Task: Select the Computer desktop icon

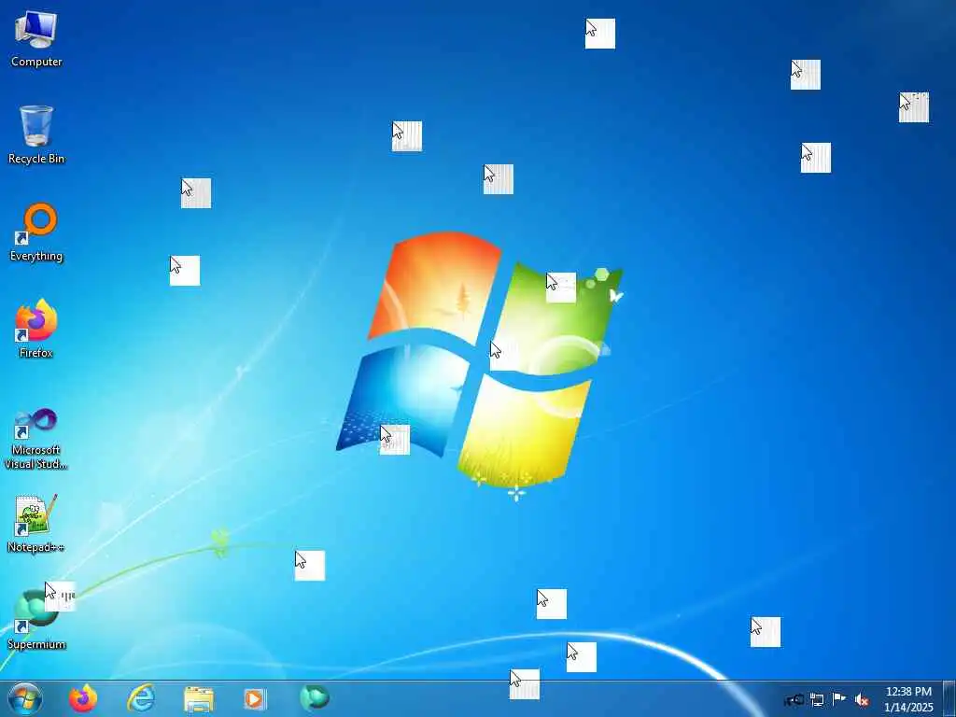Action: [36, 39]
